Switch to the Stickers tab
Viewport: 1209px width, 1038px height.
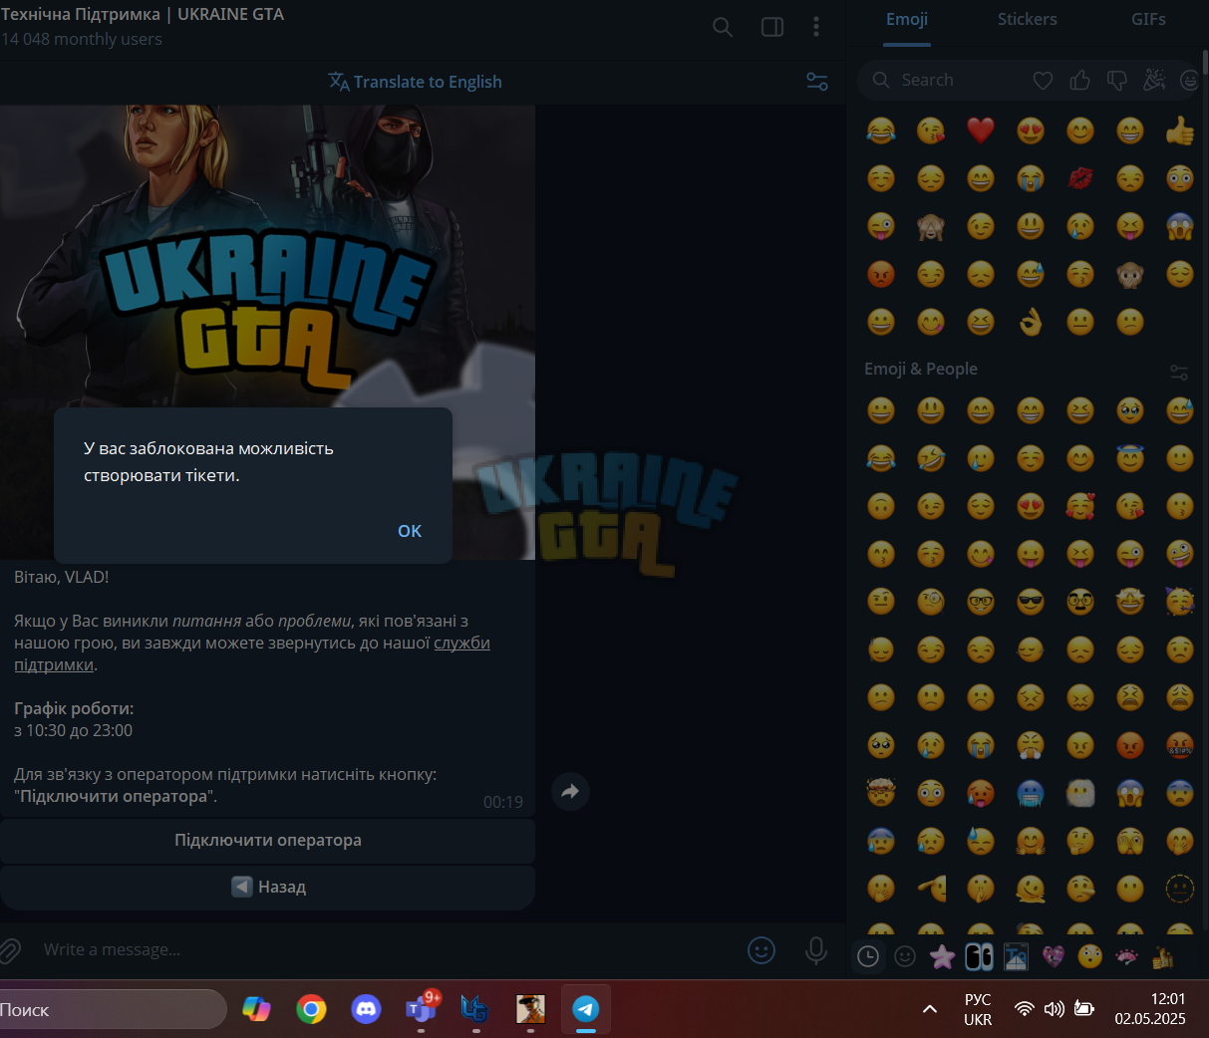pyautogui.click(x=1028, y=19)
